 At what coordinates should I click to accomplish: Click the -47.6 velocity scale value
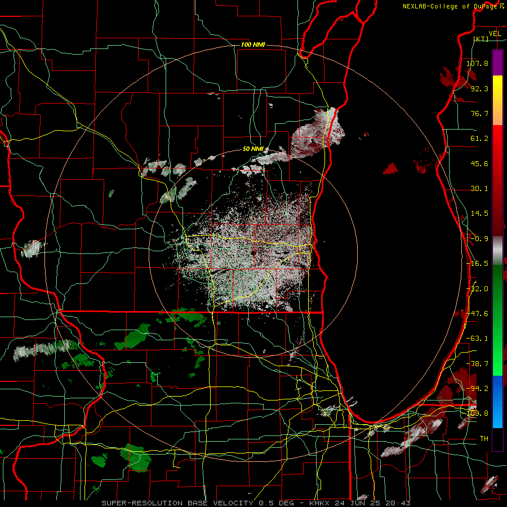tap(477, 314)
